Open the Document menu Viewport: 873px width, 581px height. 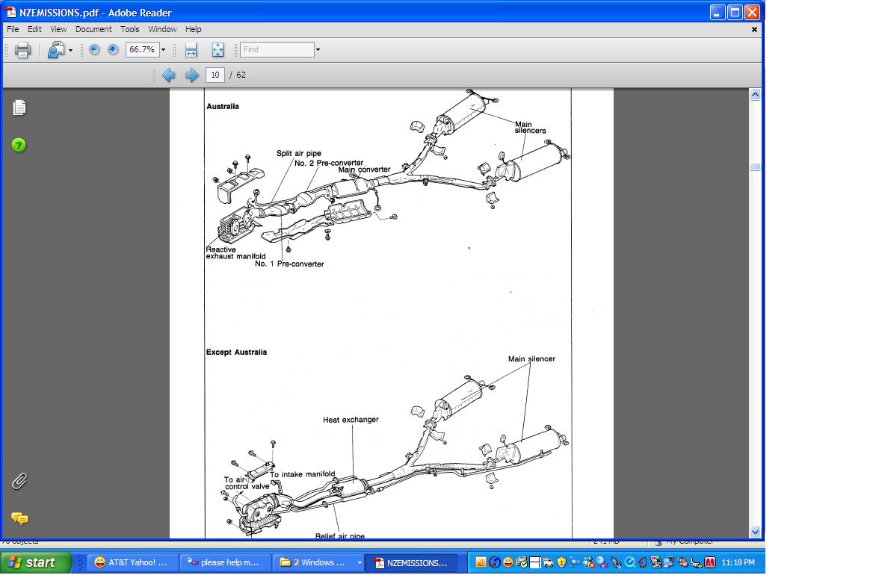tap(93, 29)
